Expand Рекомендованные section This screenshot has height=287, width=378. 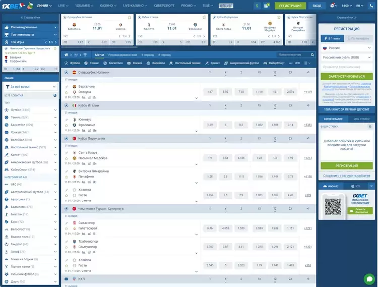(x=31, y=27)
